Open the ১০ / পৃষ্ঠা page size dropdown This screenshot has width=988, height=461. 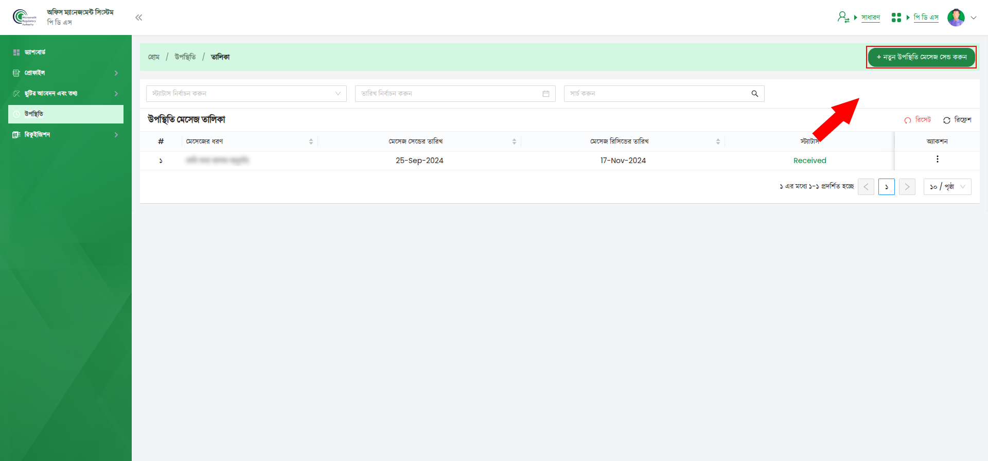(x=947, y=187)
